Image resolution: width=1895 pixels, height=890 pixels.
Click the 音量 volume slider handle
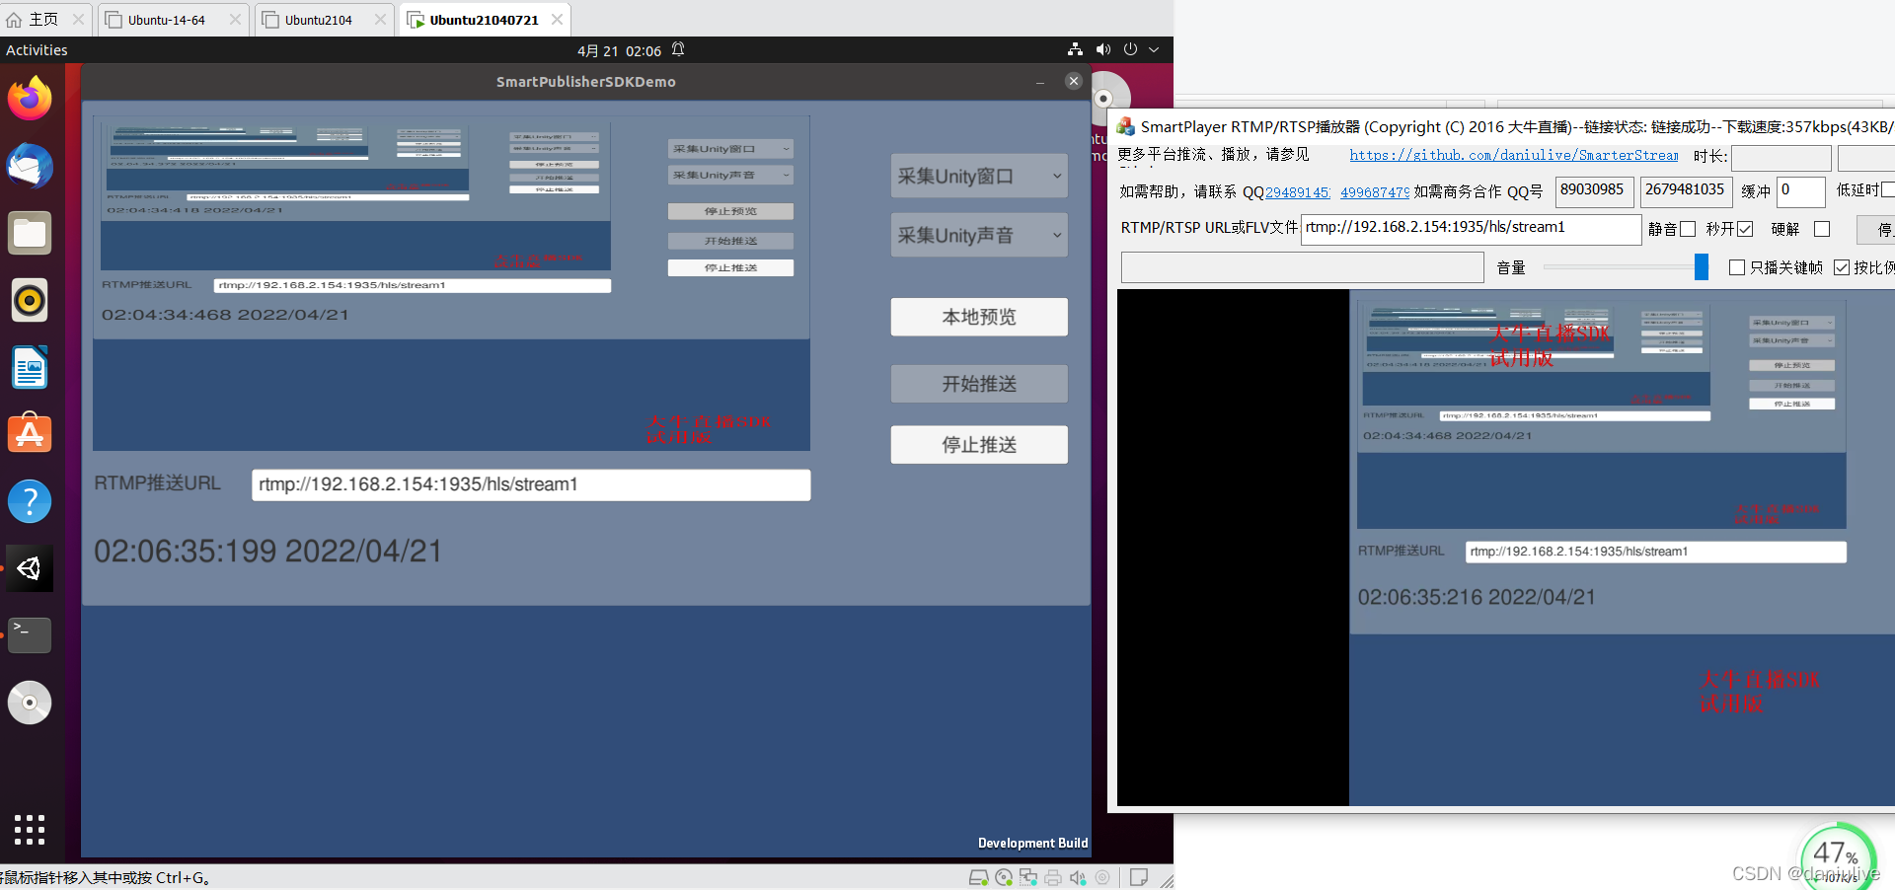1702,266
